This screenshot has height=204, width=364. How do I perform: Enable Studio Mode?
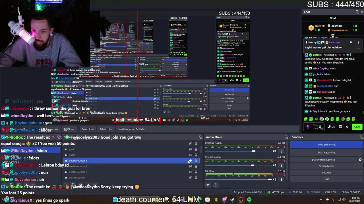point(326,166)
